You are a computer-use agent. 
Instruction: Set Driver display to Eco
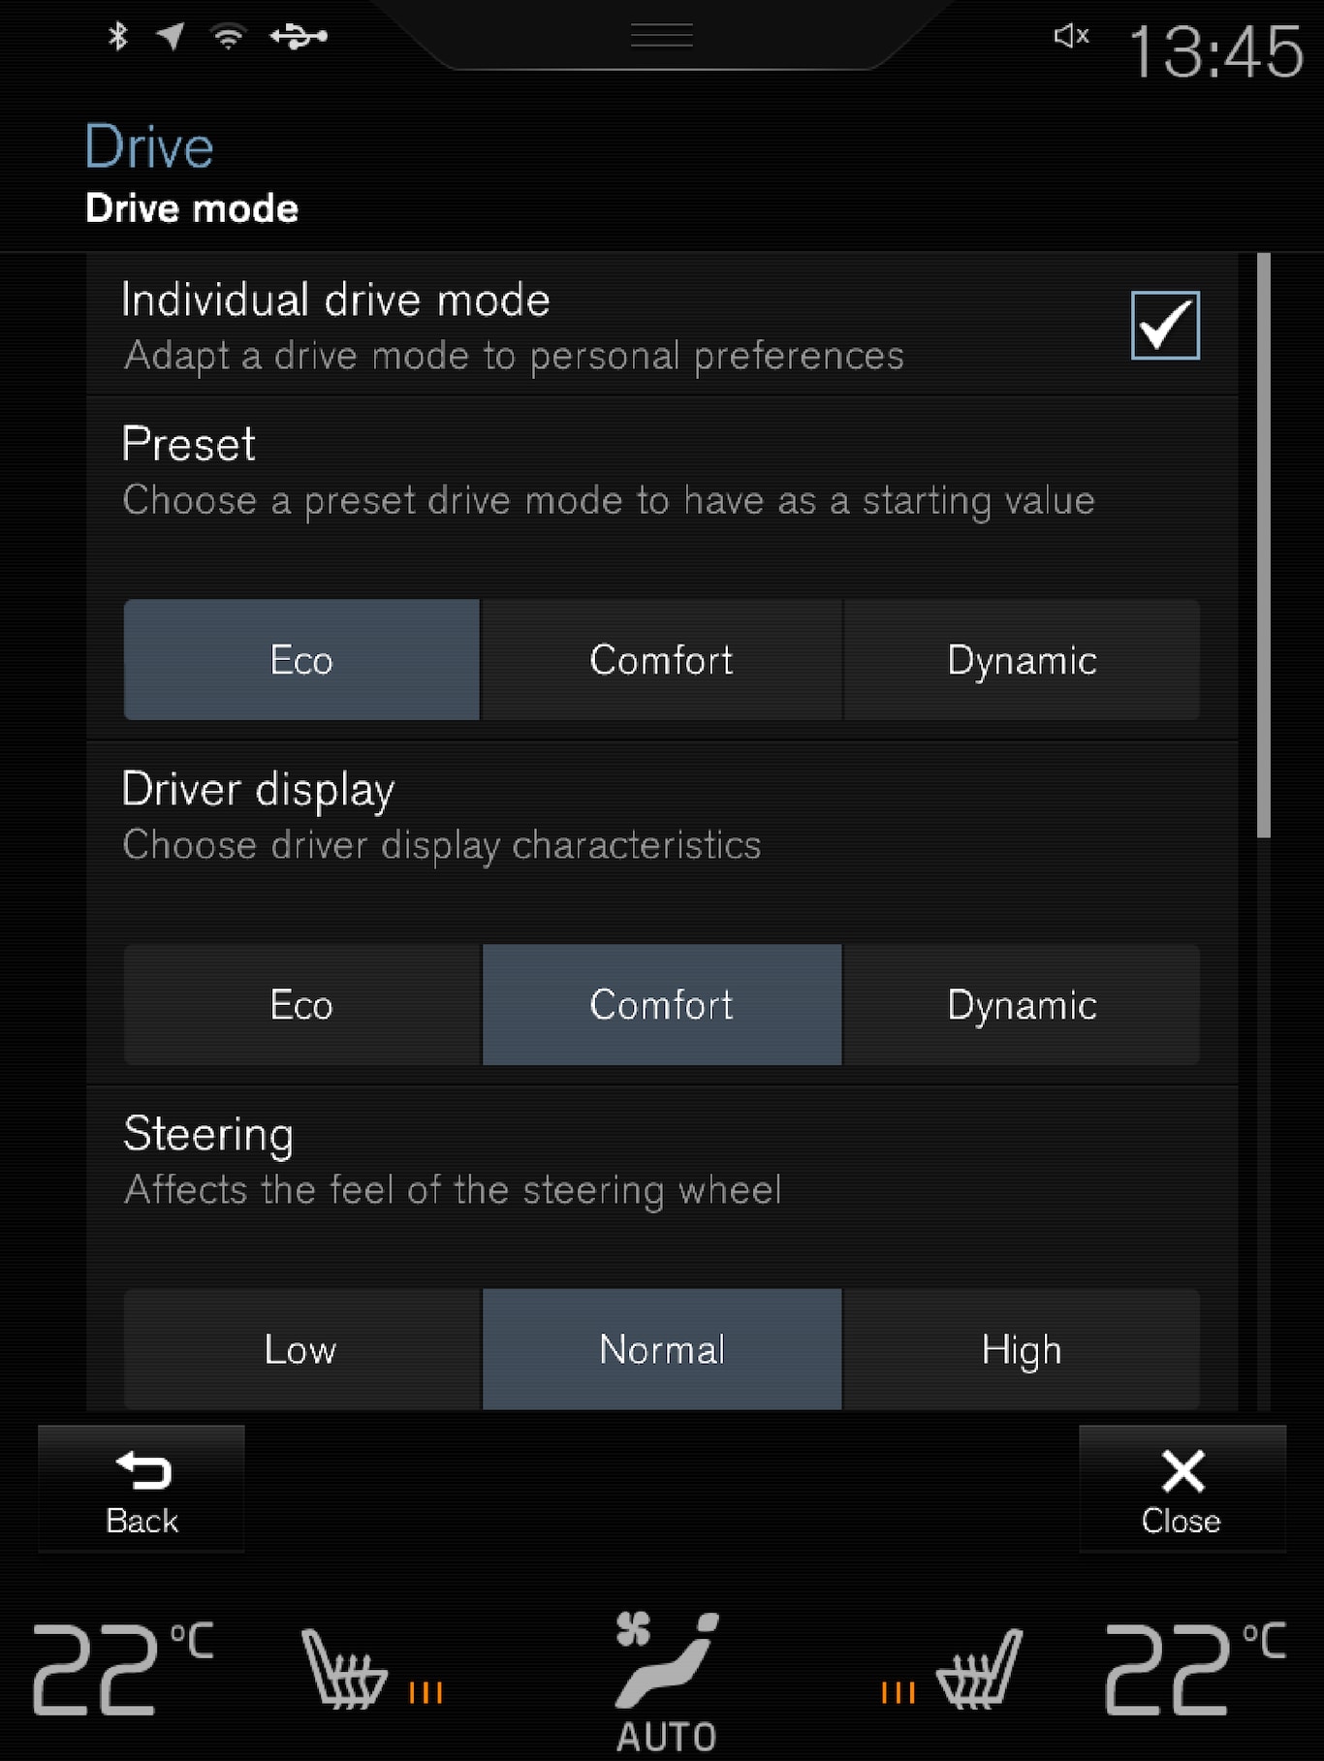(301, 1005)
